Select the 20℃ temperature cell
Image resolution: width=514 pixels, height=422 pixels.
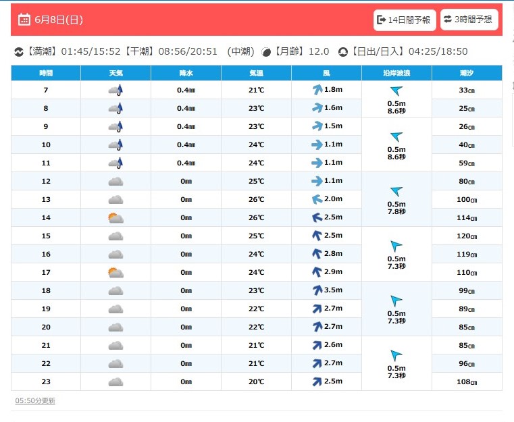256,381
